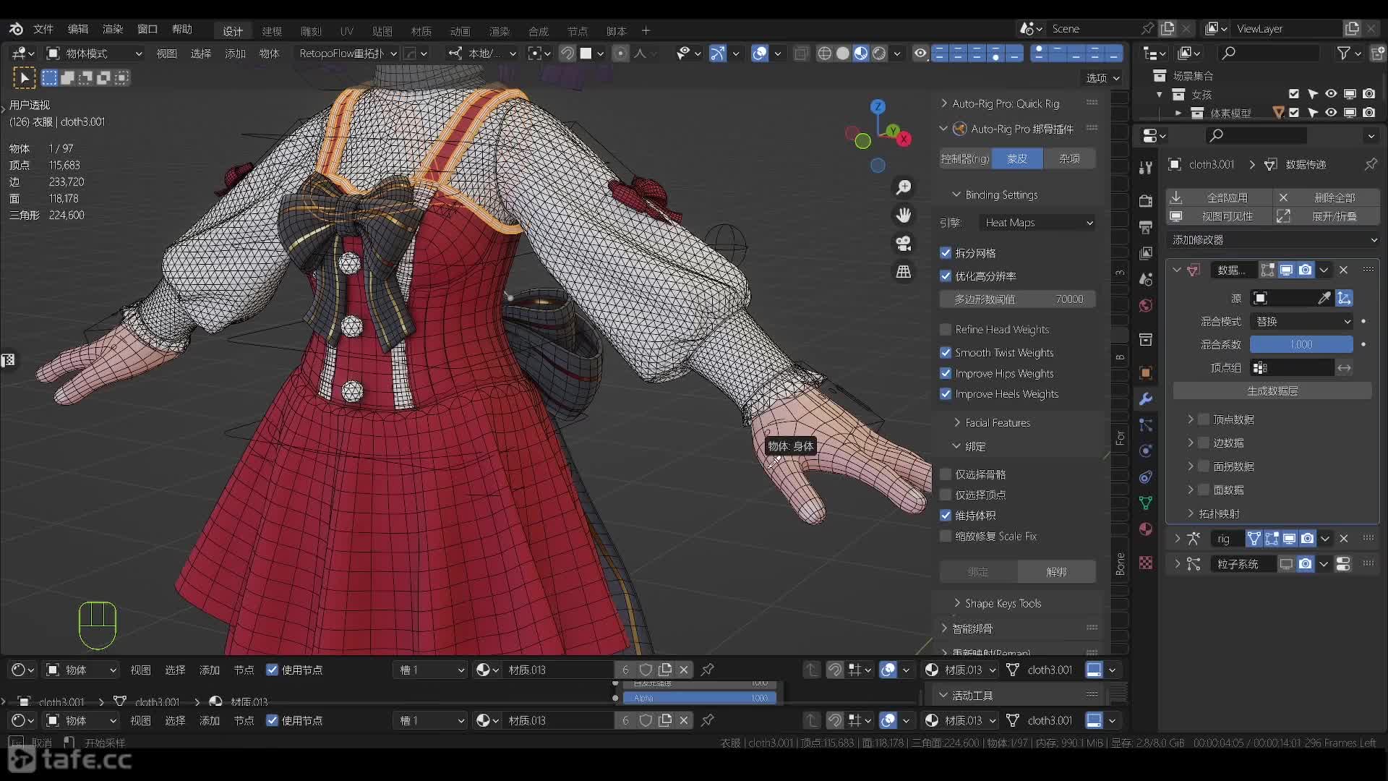Switch perspective/orthographic grid icon
The width and height of the screenshot is (1388, 781).
tap(904, 272)
